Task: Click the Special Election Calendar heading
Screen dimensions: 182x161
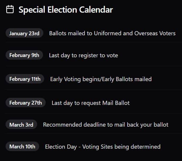Action: click(x=66, y=10)
